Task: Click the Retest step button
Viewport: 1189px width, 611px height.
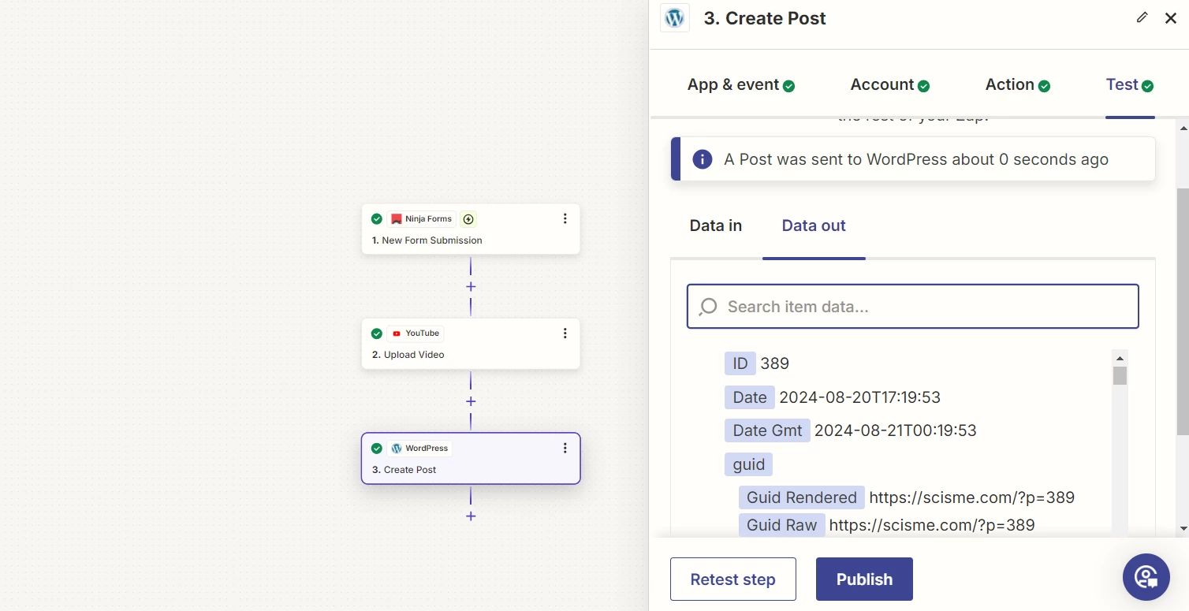Action: pyautogui.click(x=732, y=579)
